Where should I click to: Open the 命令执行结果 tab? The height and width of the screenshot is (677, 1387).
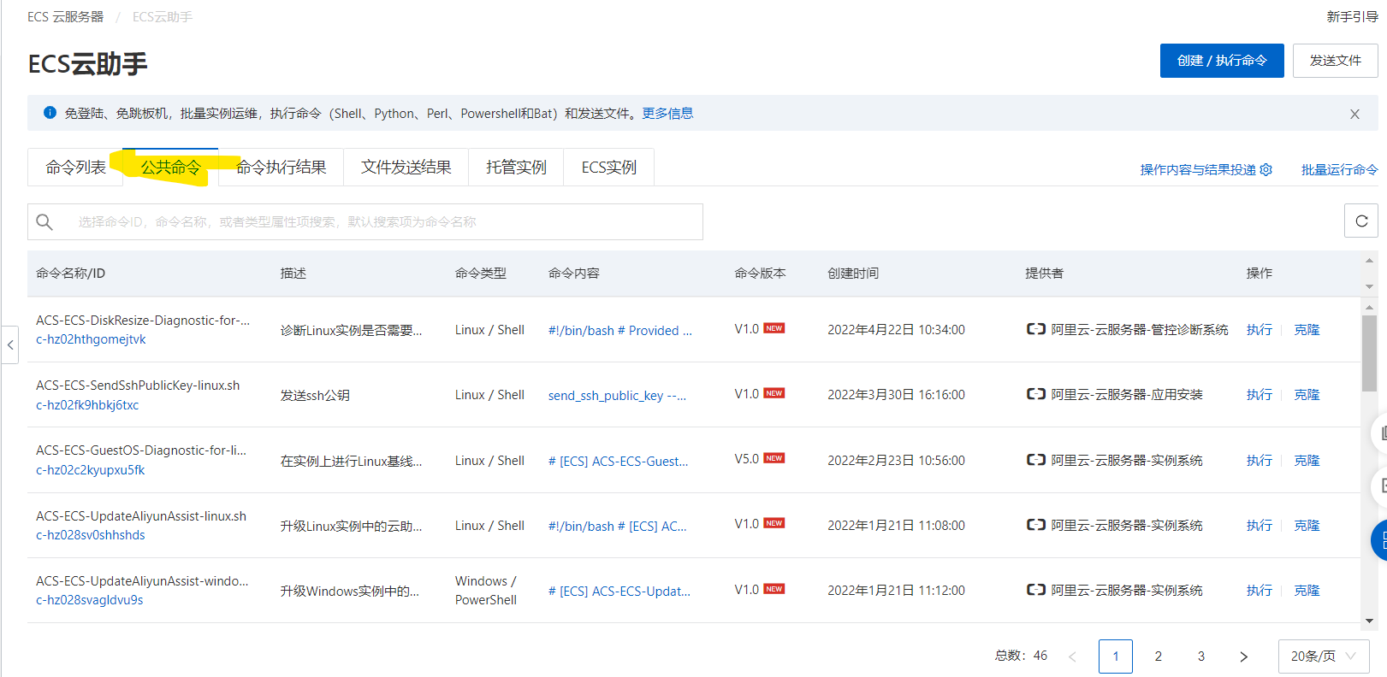(x=281, y=168)
